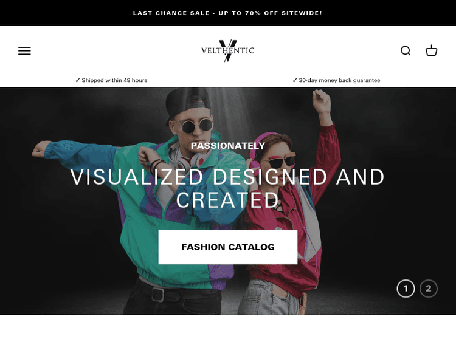The width and height of the screenshot is (456, 342).
Task: Click the checkmark beside Shipped within 48 hours
Action: tap(77, 80)
